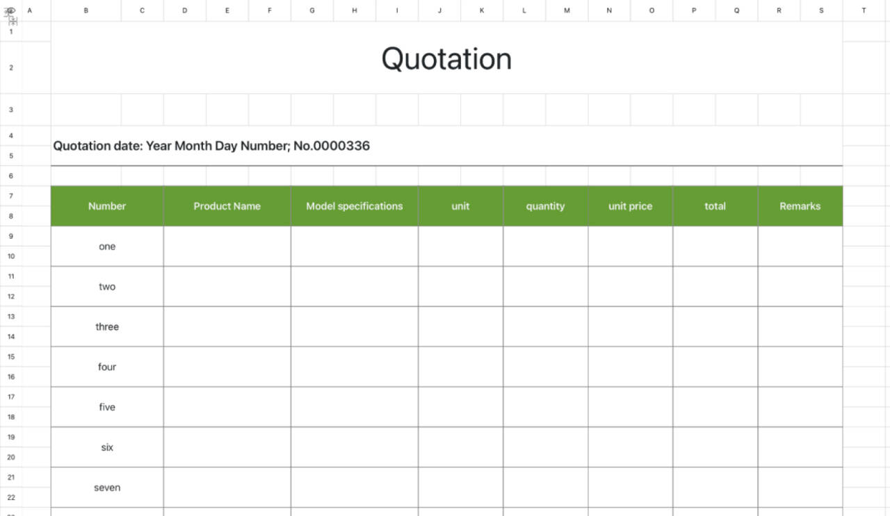Click Remarks cell in row "two"

(800, 287)
